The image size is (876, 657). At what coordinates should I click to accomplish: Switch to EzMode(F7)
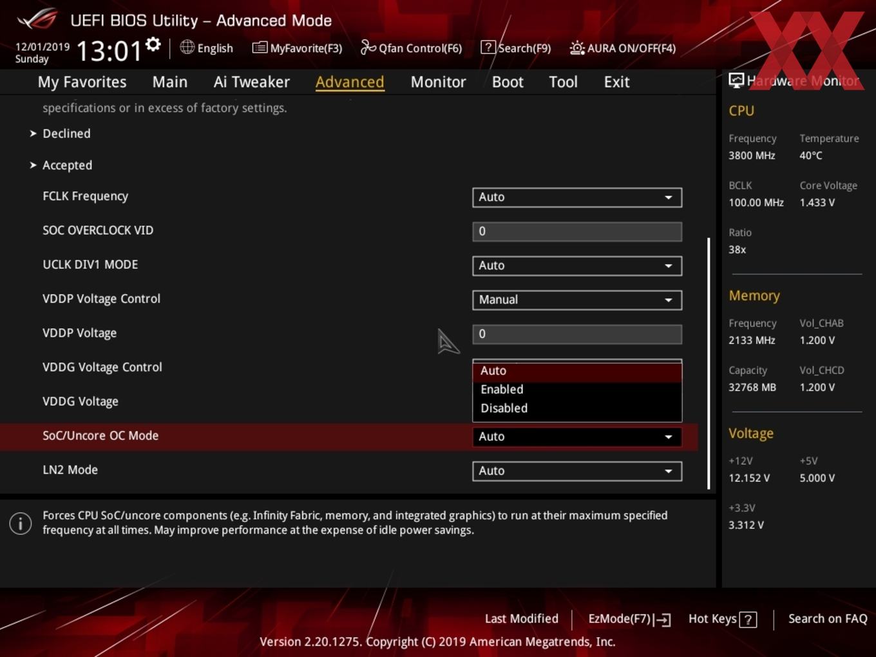[629, 619]
